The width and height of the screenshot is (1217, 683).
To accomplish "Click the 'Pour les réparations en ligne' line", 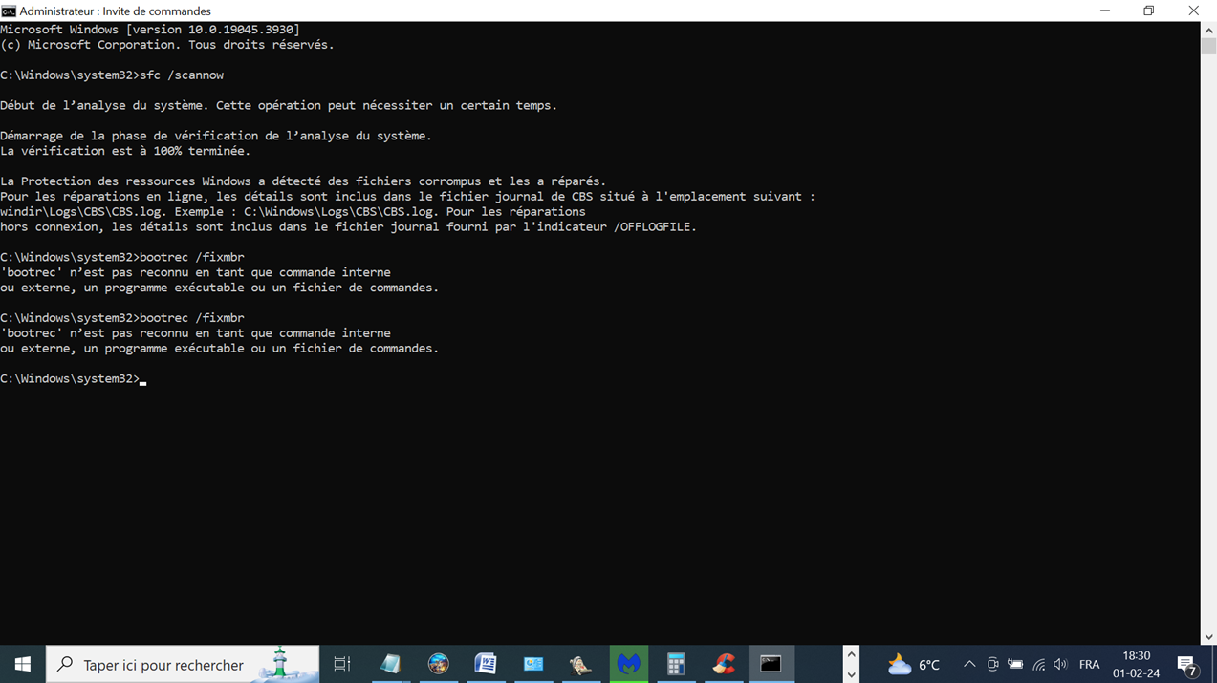I will tap(407, 196).
